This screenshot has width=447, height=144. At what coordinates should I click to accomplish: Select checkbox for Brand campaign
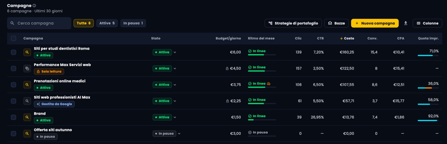pos(13,117)
